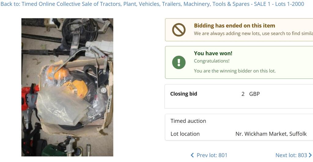Screen dimensions: 313x162
Task: Click the Lot location label
Action: [x=185, y=134]
